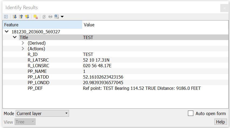Select the R_LATSRC row
This screenshot has height=128, width=230.
[116, 60]
